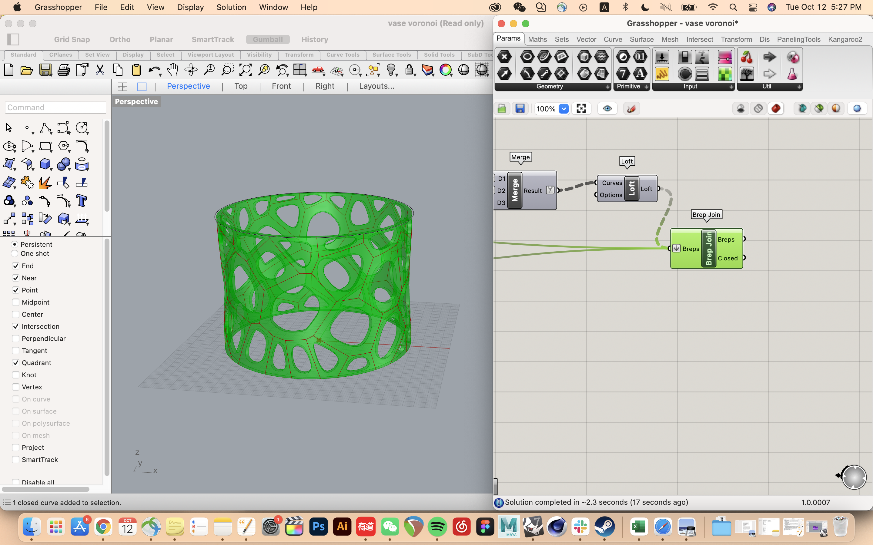Expand the Geometry panel in the Params tab
This screenshot has height=545, width=873.
click(x=607, y=87)
